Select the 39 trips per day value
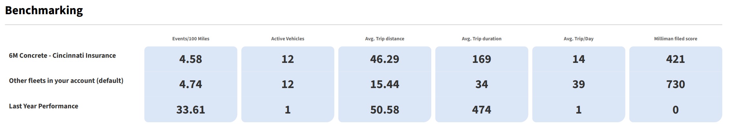Screen dimensions: 729x129 579,84
